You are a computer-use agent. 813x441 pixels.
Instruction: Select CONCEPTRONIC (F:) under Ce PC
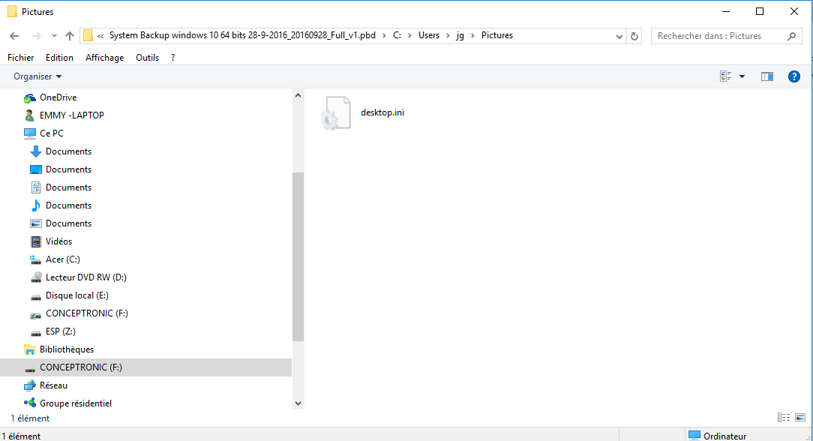[86, 313]
